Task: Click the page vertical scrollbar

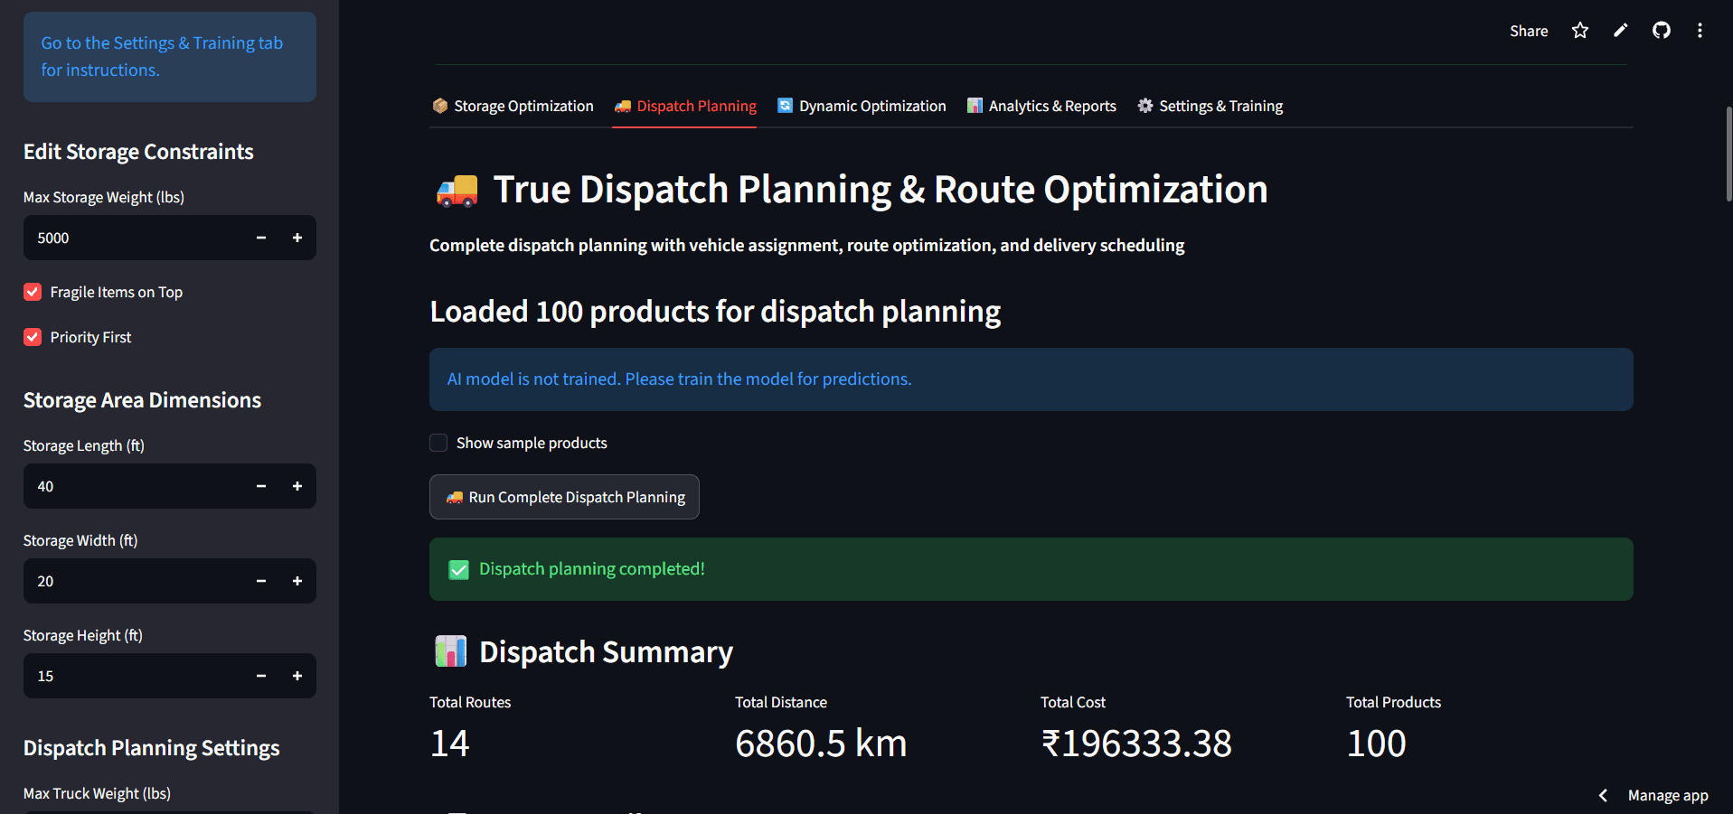Action: [x=1728, y=154]
